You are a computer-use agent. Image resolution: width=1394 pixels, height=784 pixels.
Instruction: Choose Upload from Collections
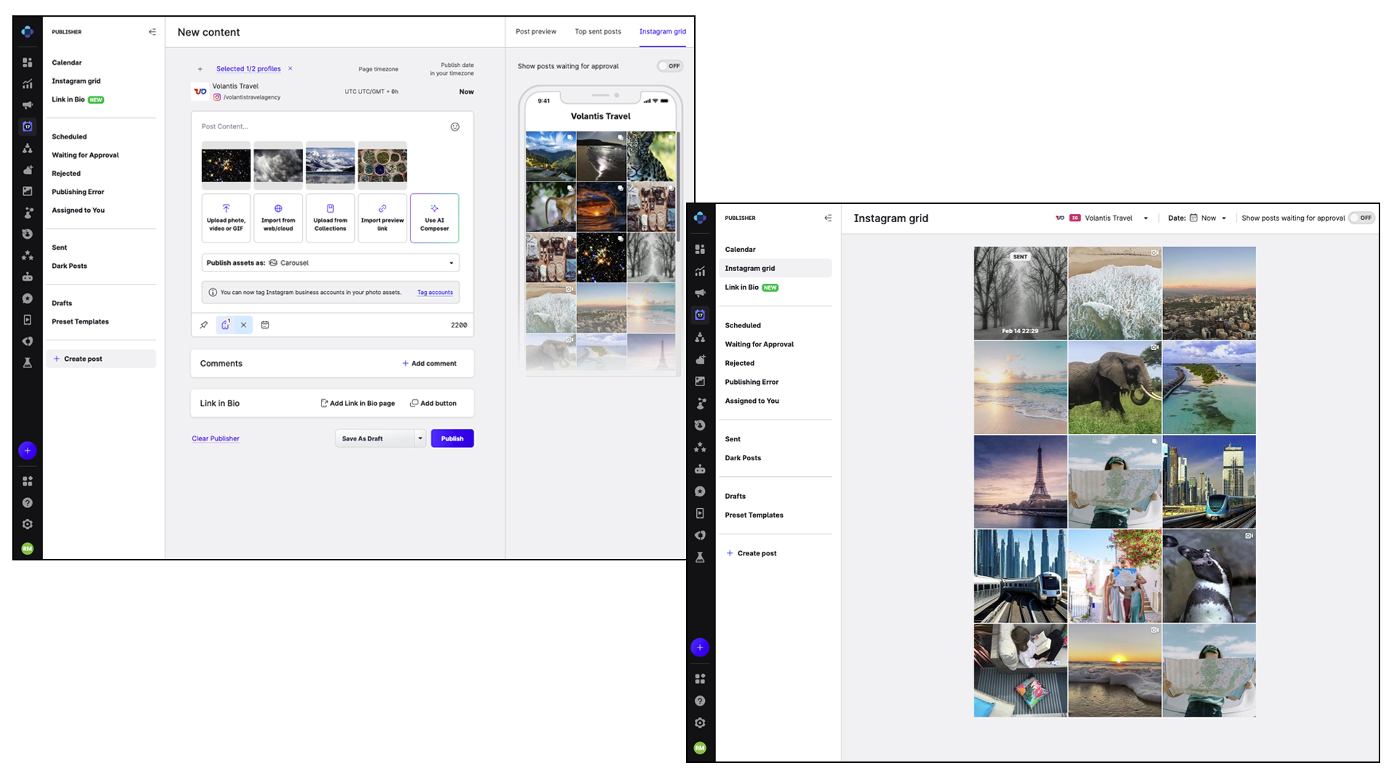point(330,218)
